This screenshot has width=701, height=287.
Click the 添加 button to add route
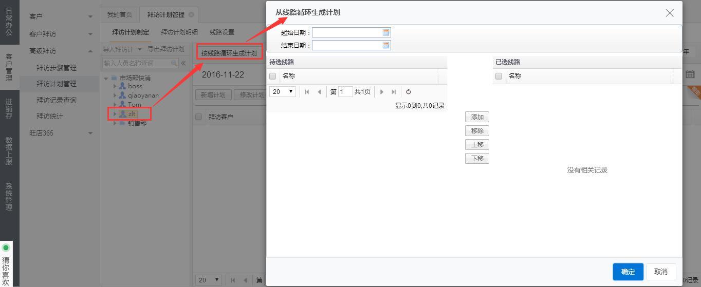(x=477, y=117)
